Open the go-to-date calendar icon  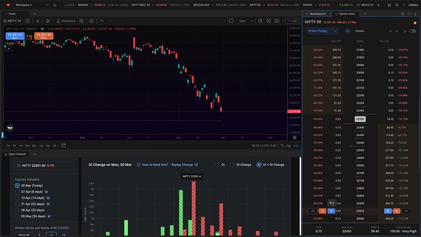click(x=63, y=146)
